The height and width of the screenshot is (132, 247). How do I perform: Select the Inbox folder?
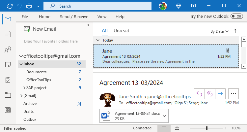pos(52,64)
